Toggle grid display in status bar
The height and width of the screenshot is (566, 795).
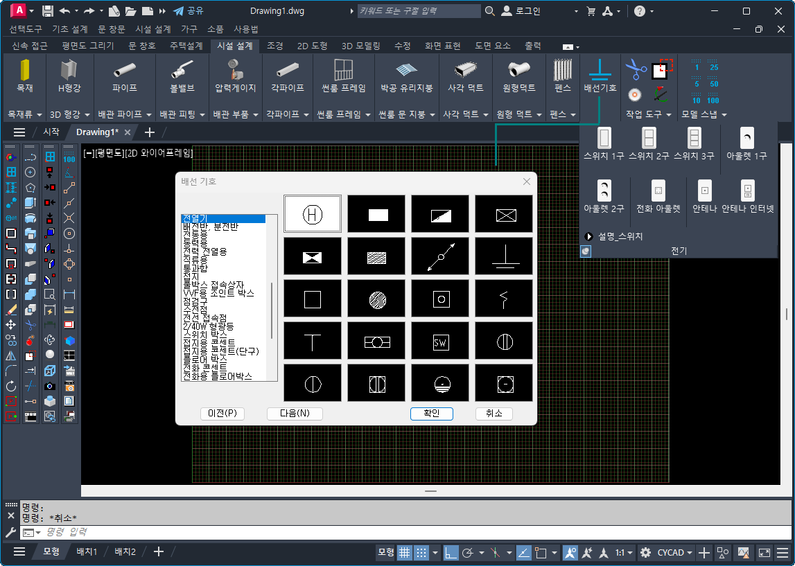405,552
